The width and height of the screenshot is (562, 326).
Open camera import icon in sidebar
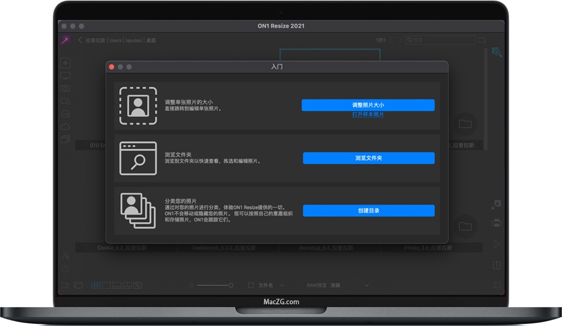click(65, 88)
